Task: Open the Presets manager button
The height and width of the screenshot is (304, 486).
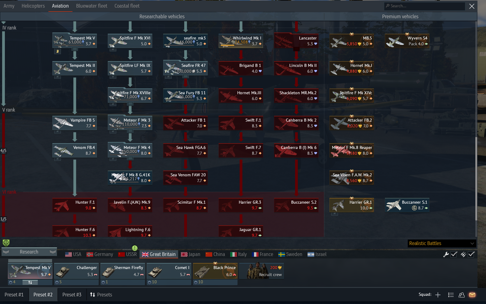Action: [x=101, y=295]
